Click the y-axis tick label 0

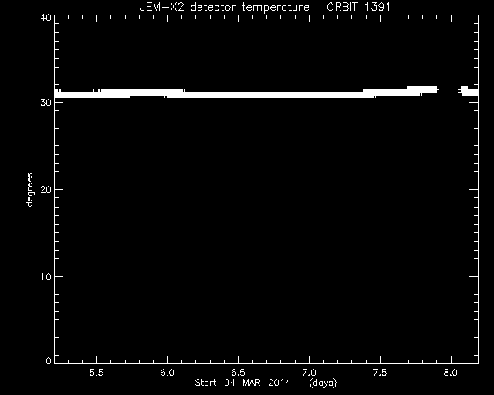click(49, 360)
